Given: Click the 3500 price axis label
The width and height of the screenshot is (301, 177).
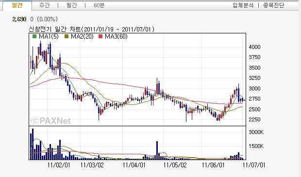Looking at the screenshot, I should (254, 68).
